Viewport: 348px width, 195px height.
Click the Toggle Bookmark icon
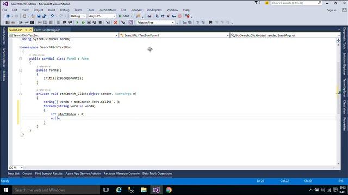(x=210, y=23)
